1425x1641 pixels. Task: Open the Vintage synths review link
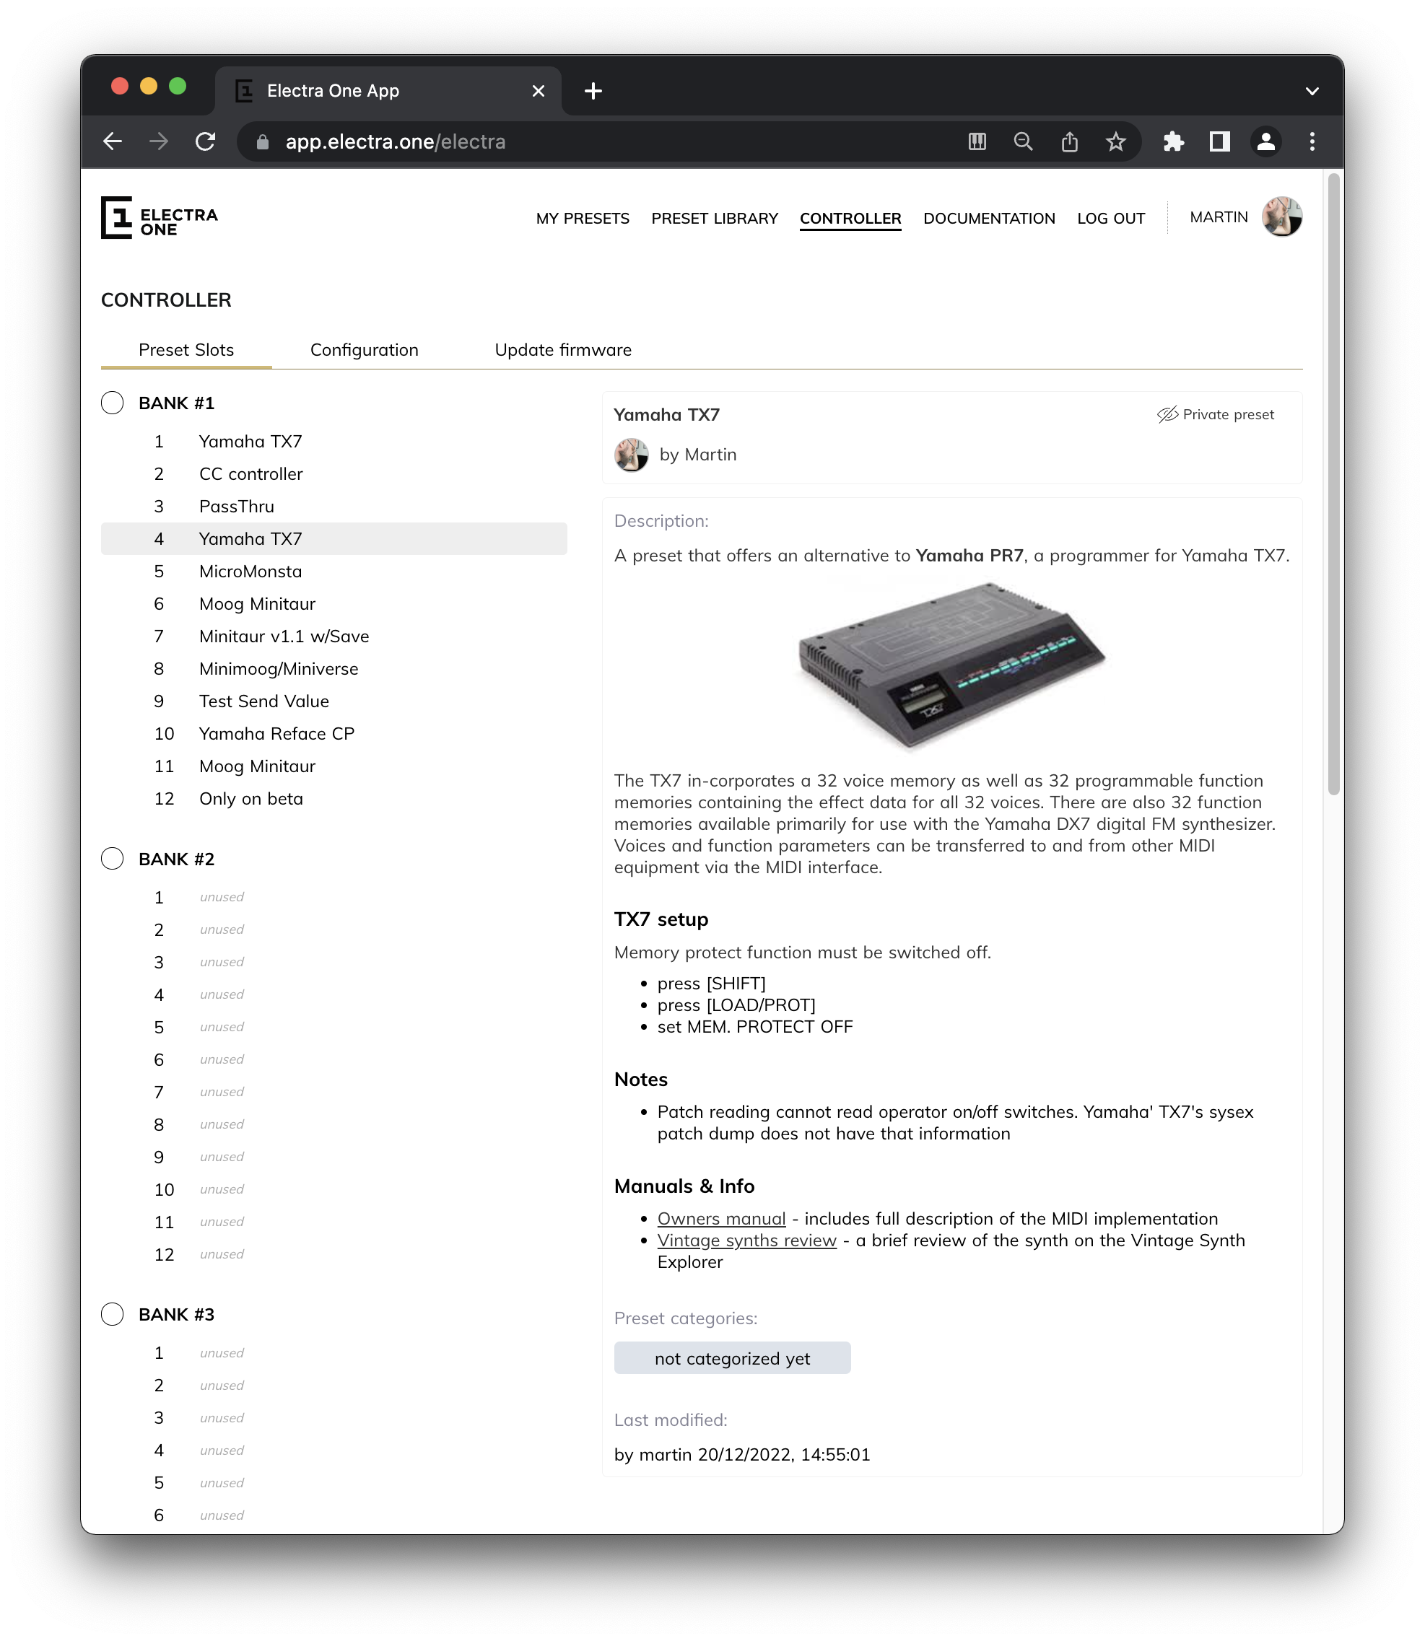746,1240
